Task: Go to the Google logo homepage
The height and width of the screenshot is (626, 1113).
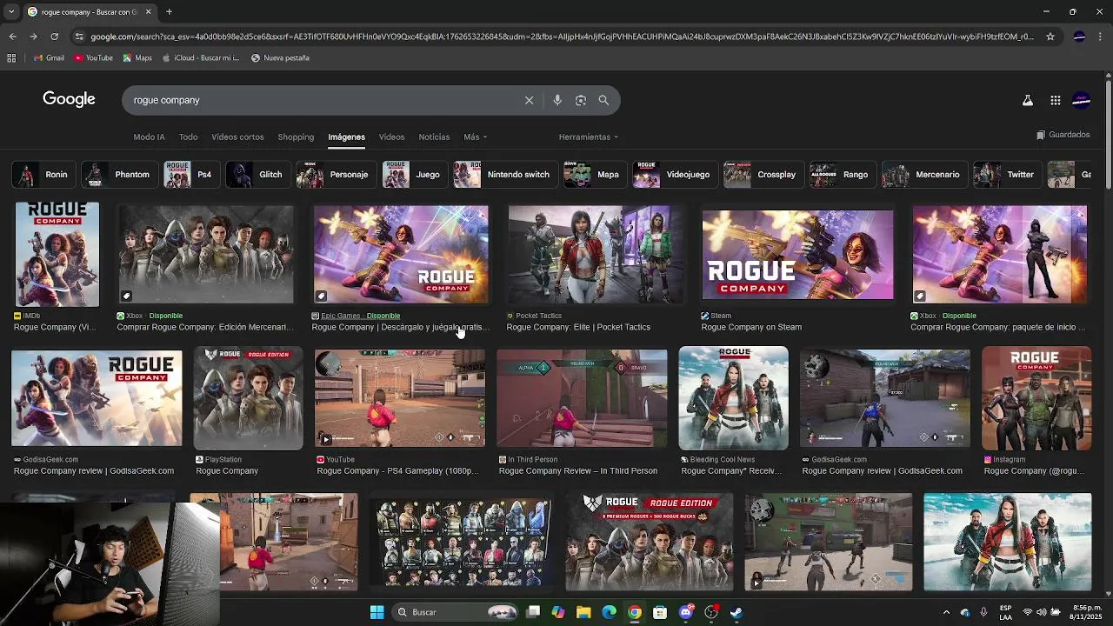Action: (x=69, y=99)
